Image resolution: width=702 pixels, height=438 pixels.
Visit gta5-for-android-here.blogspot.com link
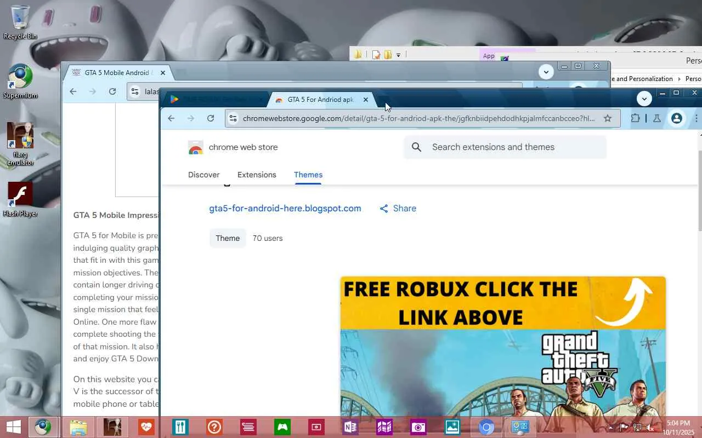[x=285, y=208]
